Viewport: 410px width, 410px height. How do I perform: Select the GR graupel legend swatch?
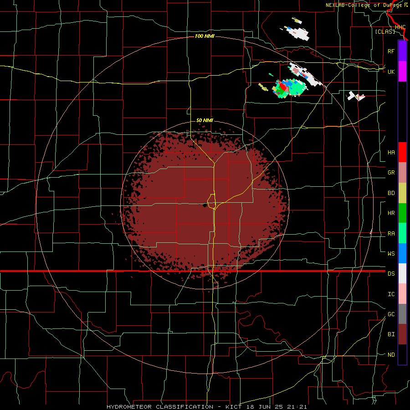click(x=402, y=173)
